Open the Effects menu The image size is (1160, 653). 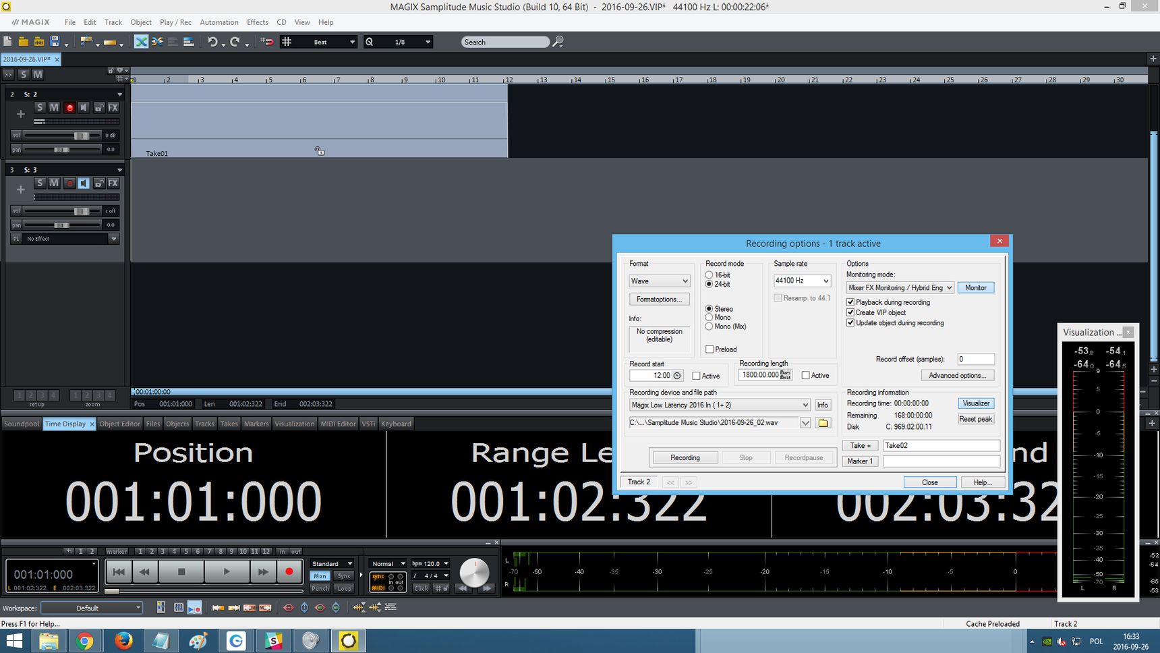(258, 22)
